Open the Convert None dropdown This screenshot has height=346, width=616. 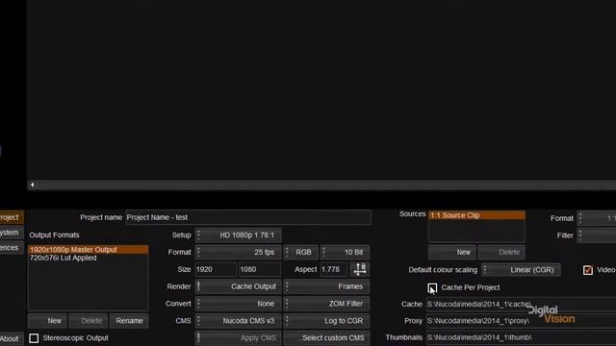point(238,304)
